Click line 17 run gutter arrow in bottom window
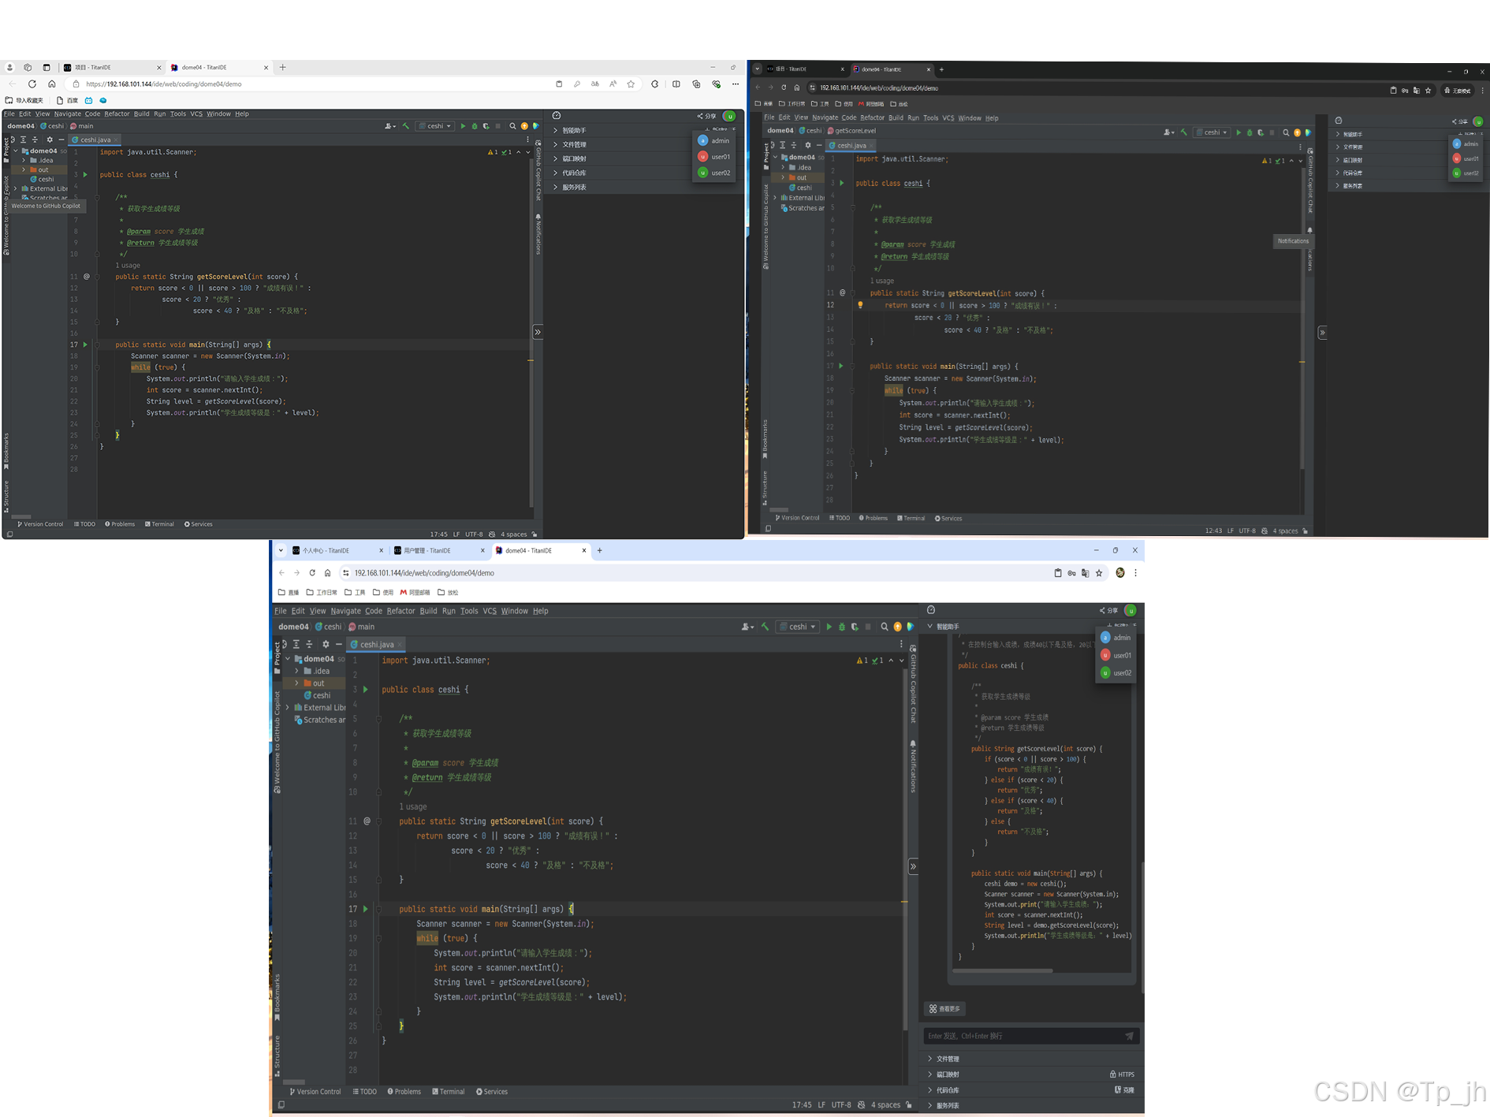 (365, 909)
